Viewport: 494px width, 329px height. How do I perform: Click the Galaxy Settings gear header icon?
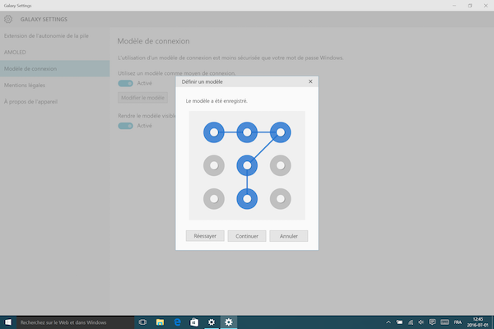pyautogui.click(x=8, y=19)
